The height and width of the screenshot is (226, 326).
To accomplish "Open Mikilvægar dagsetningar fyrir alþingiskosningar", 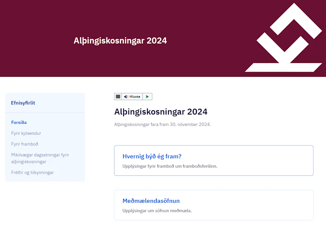I will coord(40,158).
